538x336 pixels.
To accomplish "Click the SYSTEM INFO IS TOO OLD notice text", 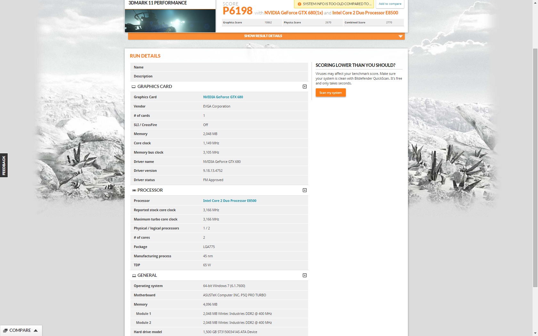I will (x=337, y=4).
